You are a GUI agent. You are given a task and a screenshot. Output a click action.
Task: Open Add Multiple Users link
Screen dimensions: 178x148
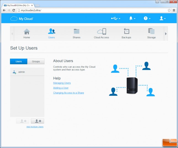[35, 127]
